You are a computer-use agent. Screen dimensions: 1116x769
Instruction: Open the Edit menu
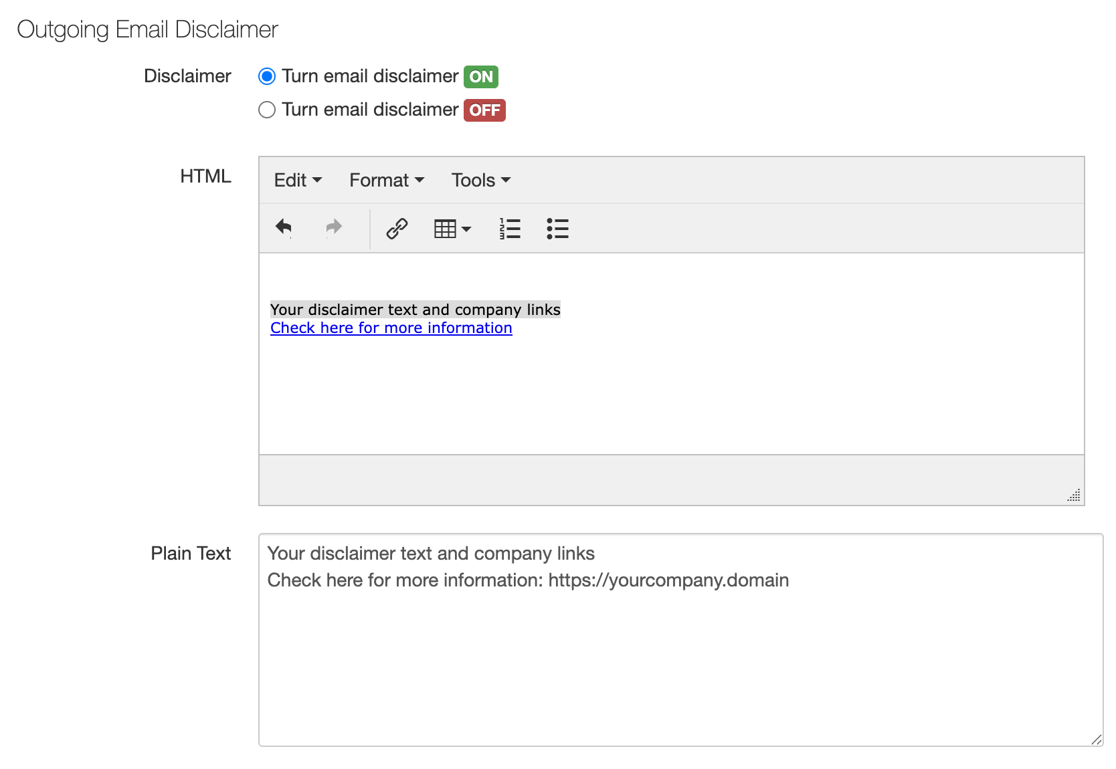click(298, 180)
